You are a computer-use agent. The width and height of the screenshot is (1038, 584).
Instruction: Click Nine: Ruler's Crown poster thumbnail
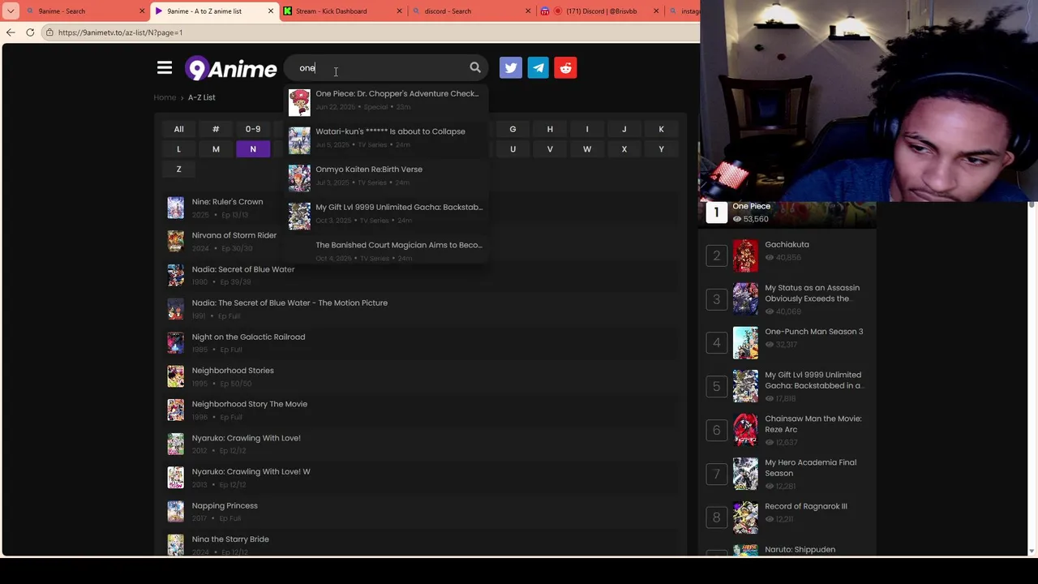point(175,208)
